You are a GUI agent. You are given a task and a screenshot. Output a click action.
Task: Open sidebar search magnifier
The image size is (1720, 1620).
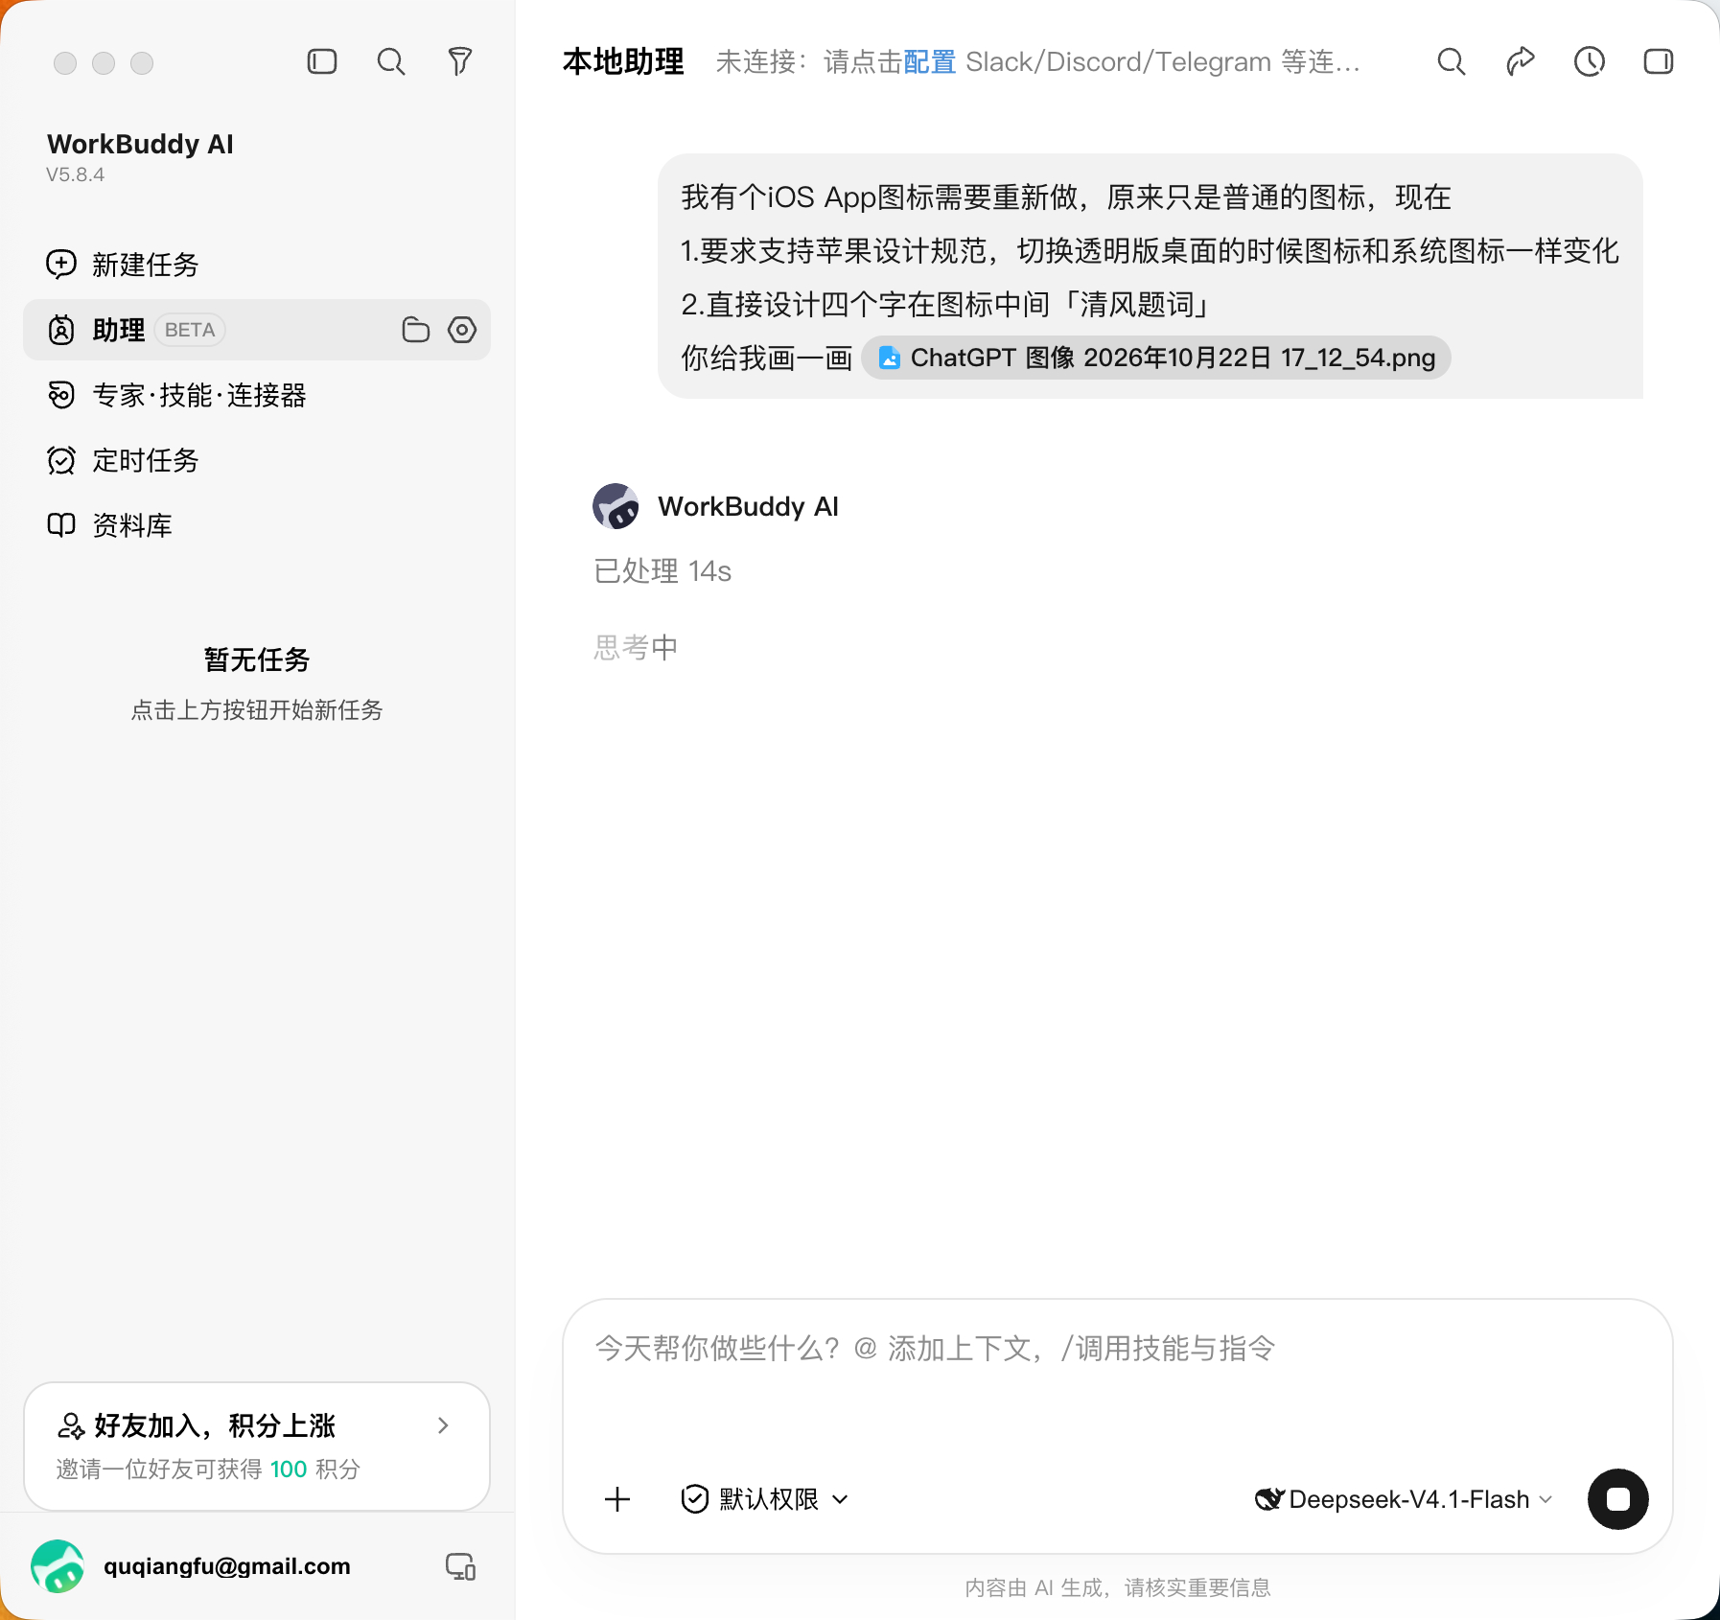point(391,62)
